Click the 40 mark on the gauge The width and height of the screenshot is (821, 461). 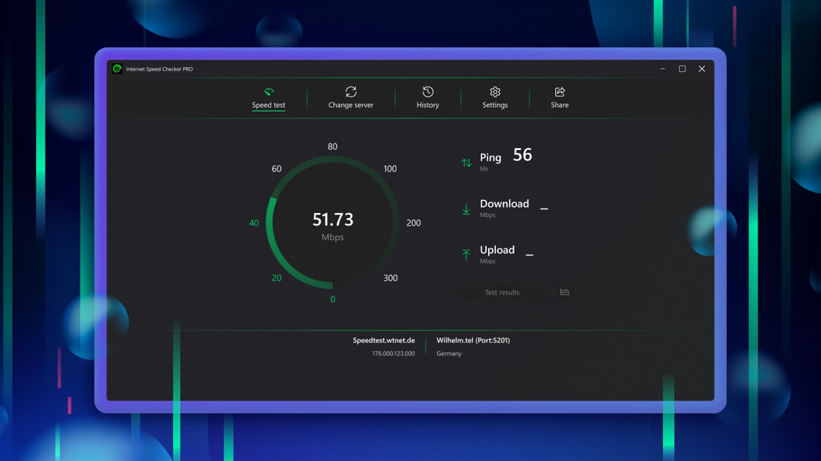click(x=254, y=223)
